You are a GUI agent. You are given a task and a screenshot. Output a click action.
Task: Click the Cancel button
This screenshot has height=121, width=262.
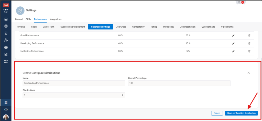click(x=217, y=113)
